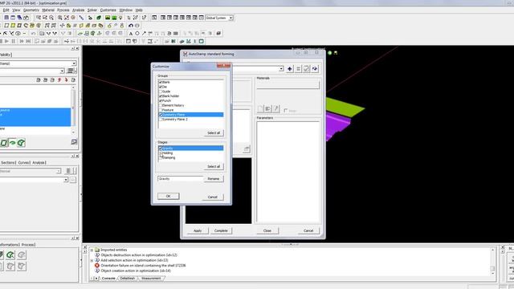
Task: Click the red up-arrow icon above left list
Action: point(59,80)
